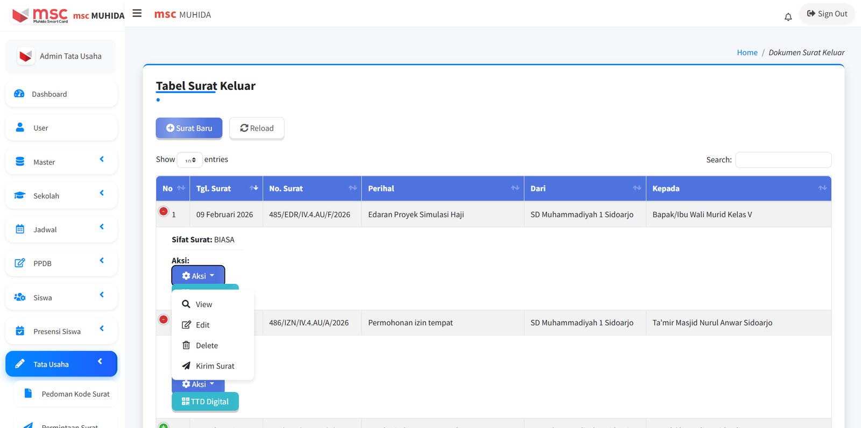Collapse second row with red minus icon
This screenshot has height=428, width=861.
[x=164, y=320]
